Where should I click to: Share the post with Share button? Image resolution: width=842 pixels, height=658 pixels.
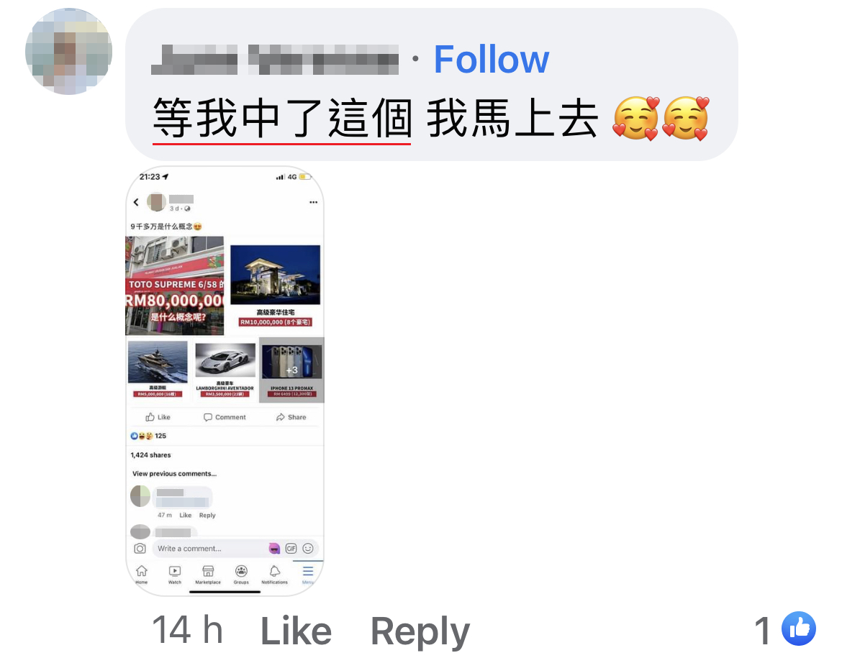coord(291,417)
